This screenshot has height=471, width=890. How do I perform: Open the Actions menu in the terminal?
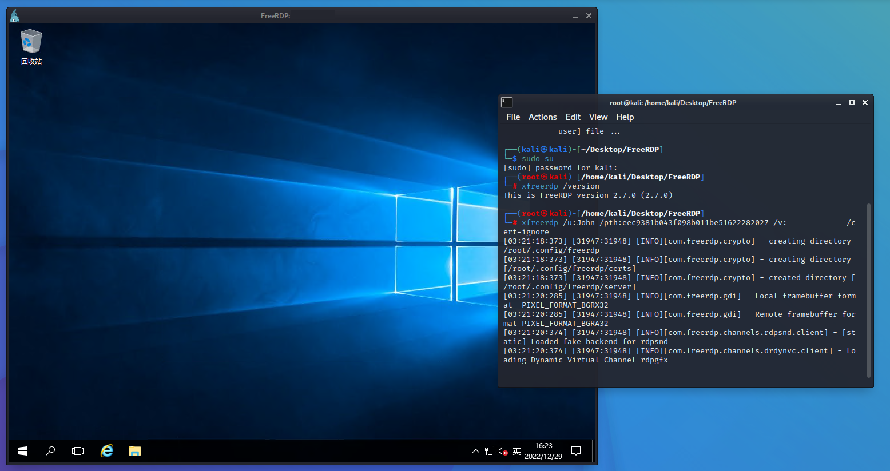tap(542, 117)
